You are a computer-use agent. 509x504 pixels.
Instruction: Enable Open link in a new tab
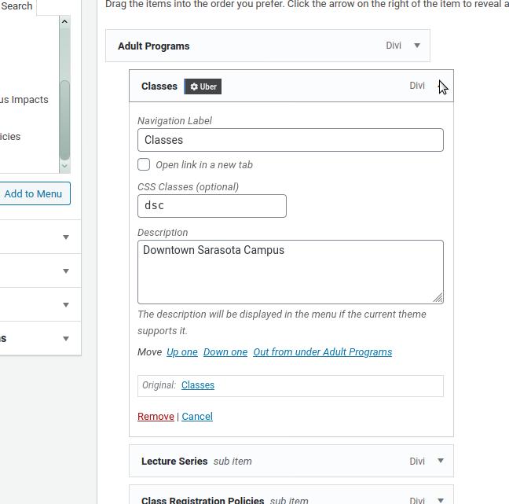tap(144, 164)
